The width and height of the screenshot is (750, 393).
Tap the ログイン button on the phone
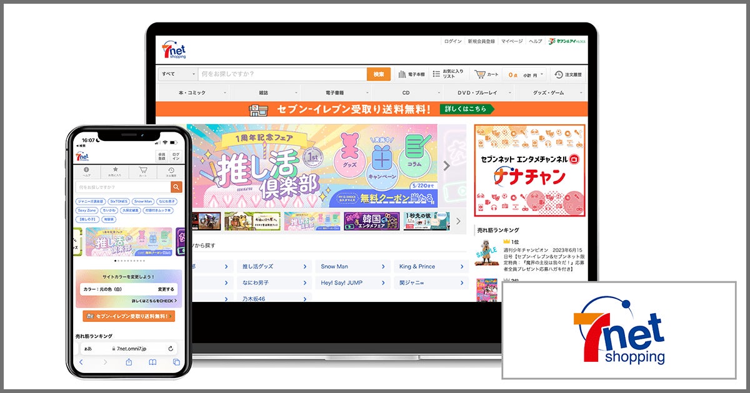point(176,157)
